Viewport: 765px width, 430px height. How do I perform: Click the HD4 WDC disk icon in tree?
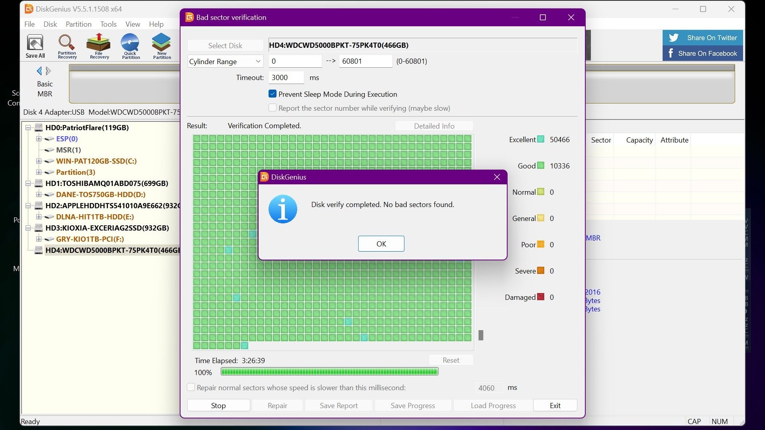click(x=39, y=250)
